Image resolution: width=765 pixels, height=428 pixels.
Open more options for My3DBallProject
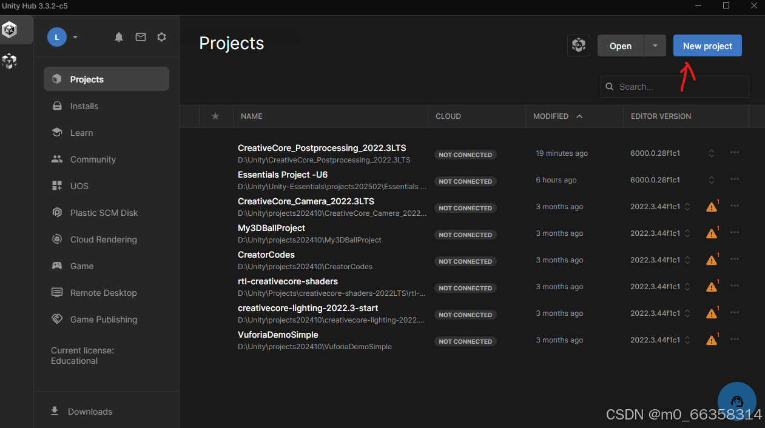click(735, 233)
